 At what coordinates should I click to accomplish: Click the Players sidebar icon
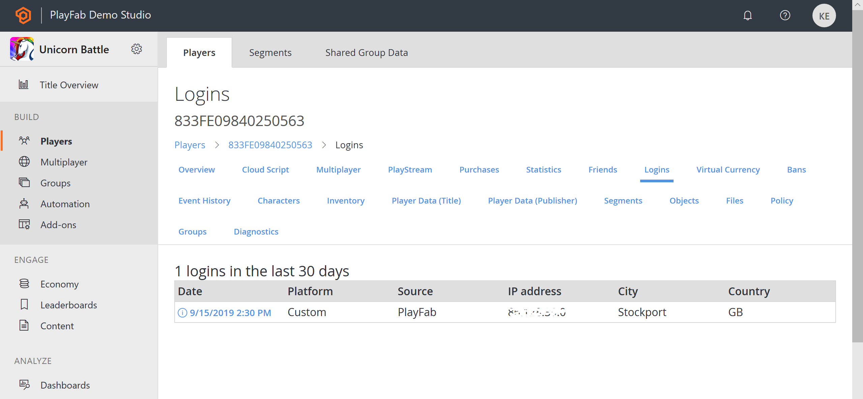click(24, 141)
